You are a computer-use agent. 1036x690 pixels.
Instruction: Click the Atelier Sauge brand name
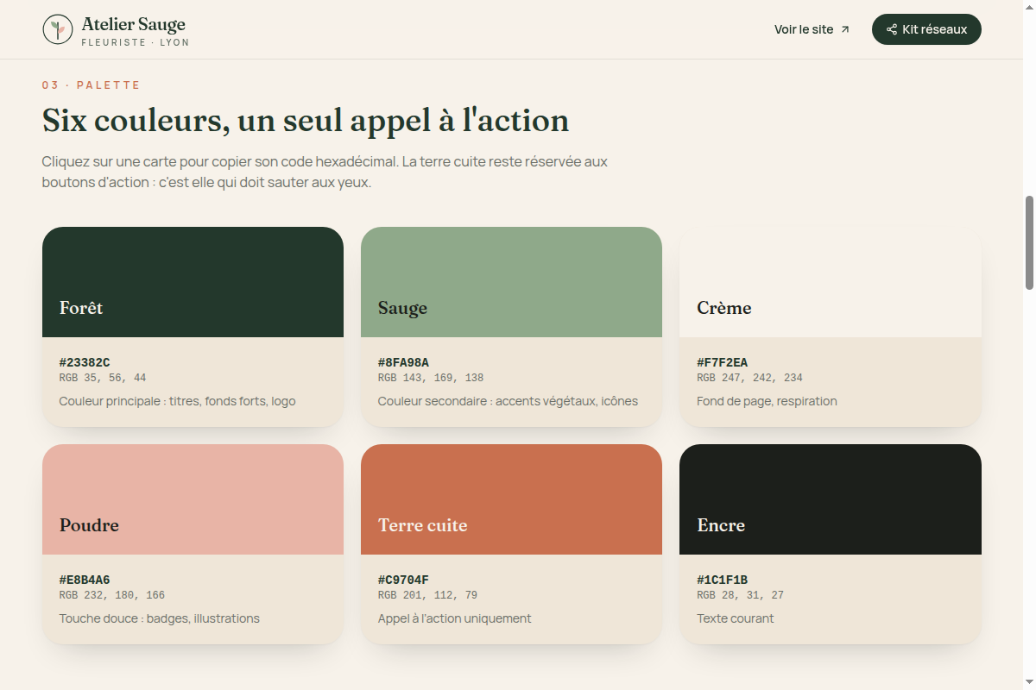pos(133,24)
